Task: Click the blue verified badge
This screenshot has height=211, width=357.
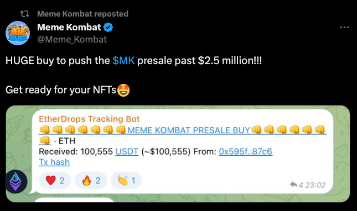Action: 108,28
